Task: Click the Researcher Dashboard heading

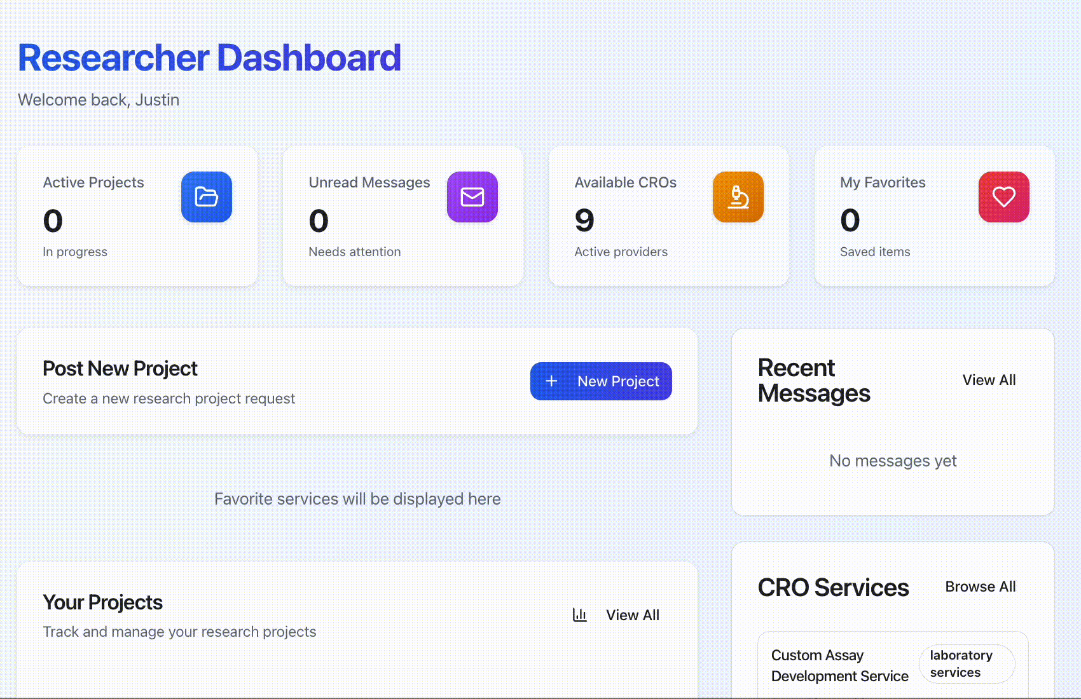Action: tap(209, 58)
